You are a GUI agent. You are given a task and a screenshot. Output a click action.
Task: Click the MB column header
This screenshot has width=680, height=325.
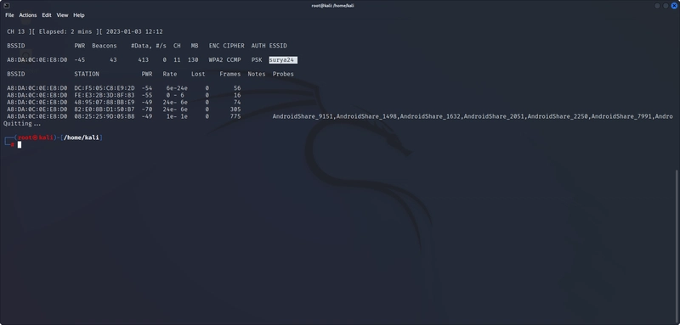click(x=195, y=46)
